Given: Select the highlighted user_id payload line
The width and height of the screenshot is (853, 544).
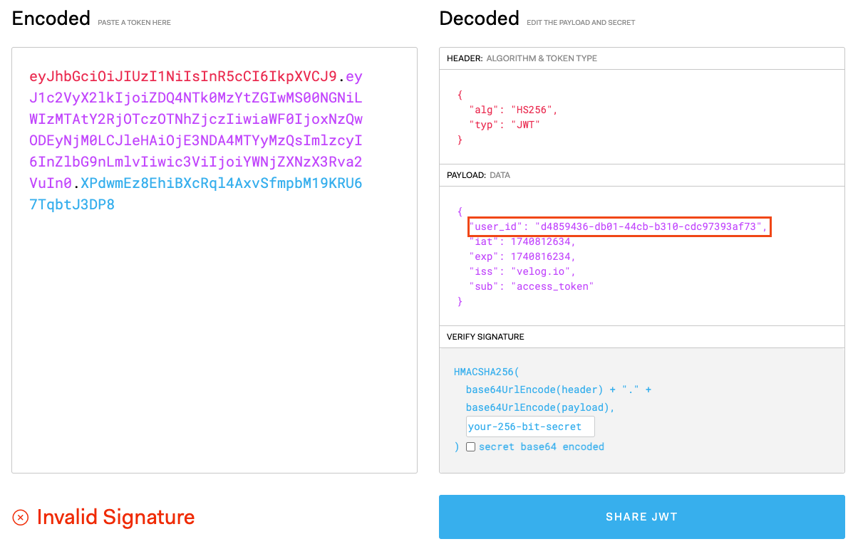Looking at the screenshot, I should 619,227.
